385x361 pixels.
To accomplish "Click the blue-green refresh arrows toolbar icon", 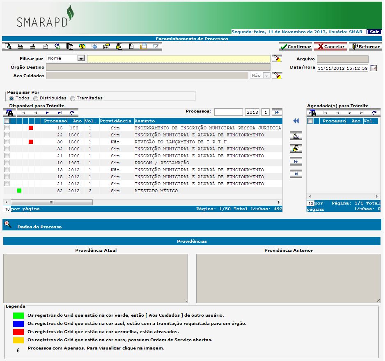I will 57,46.
